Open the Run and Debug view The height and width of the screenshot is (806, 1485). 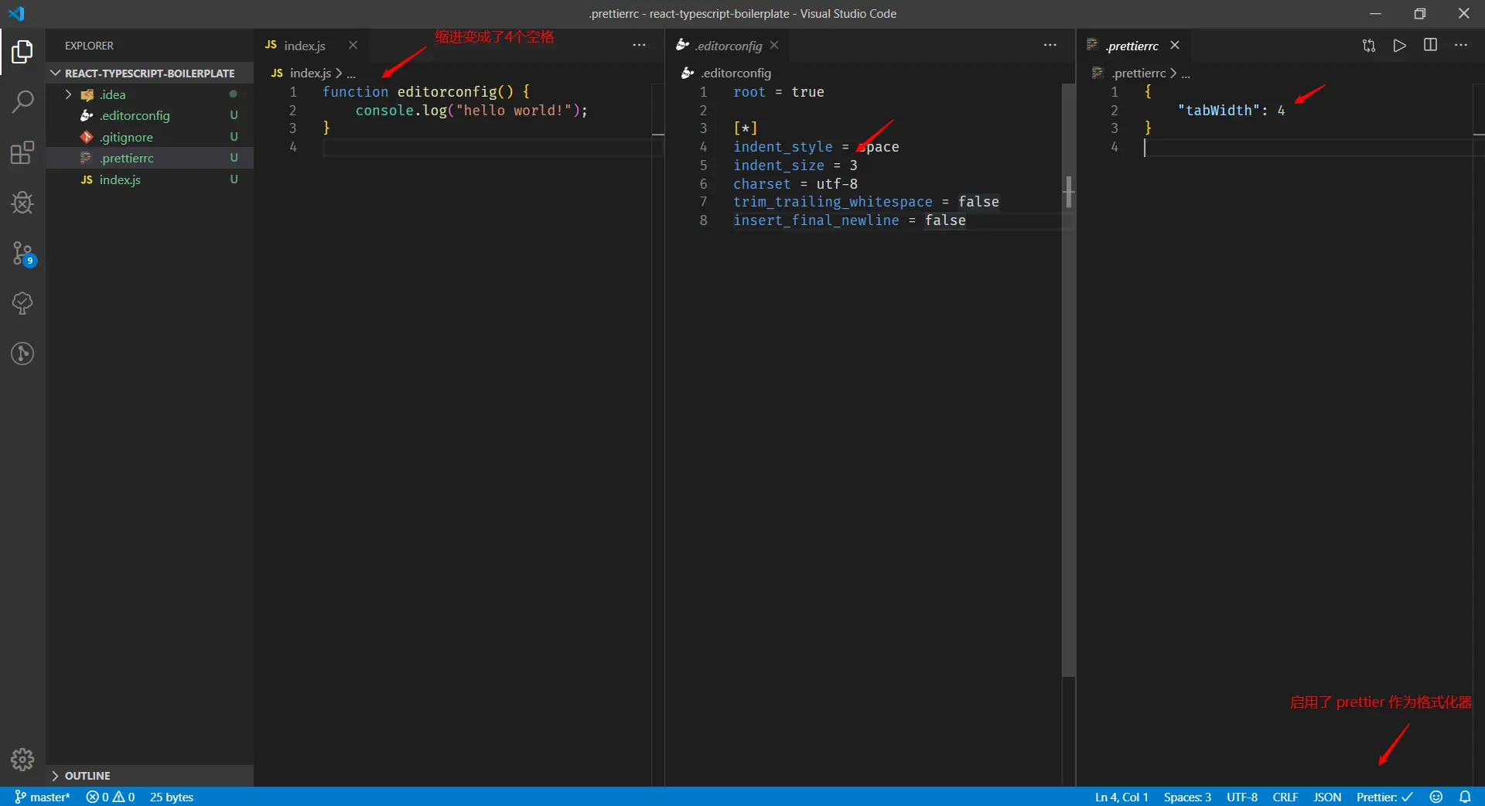pyautogui.click(x=22, y=203)
